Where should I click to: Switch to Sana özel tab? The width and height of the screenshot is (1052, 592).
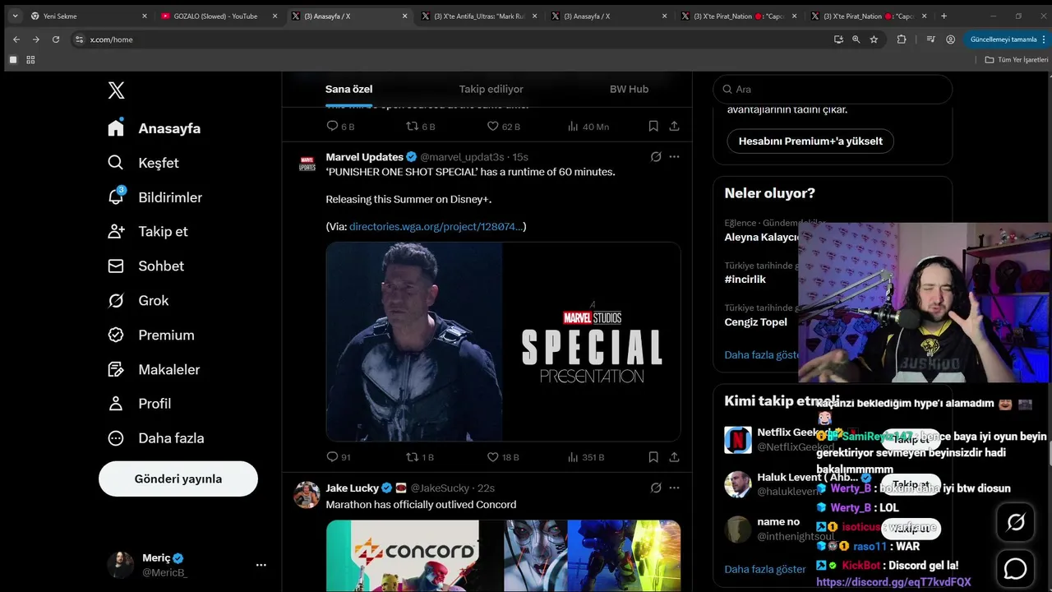349,89
